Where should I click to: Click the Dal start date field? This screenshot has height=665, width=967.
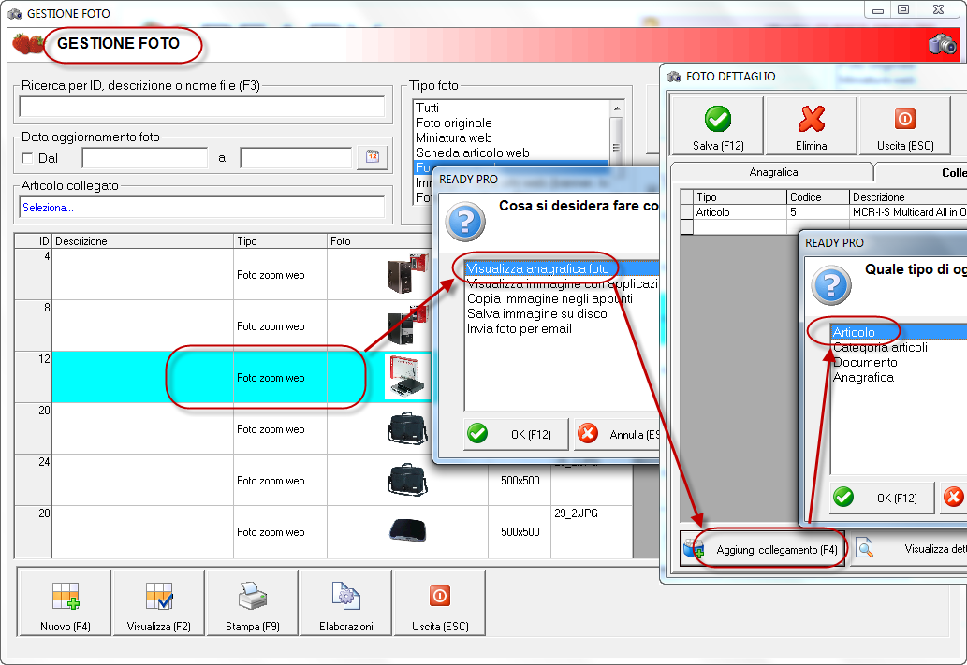coord(145,158)
